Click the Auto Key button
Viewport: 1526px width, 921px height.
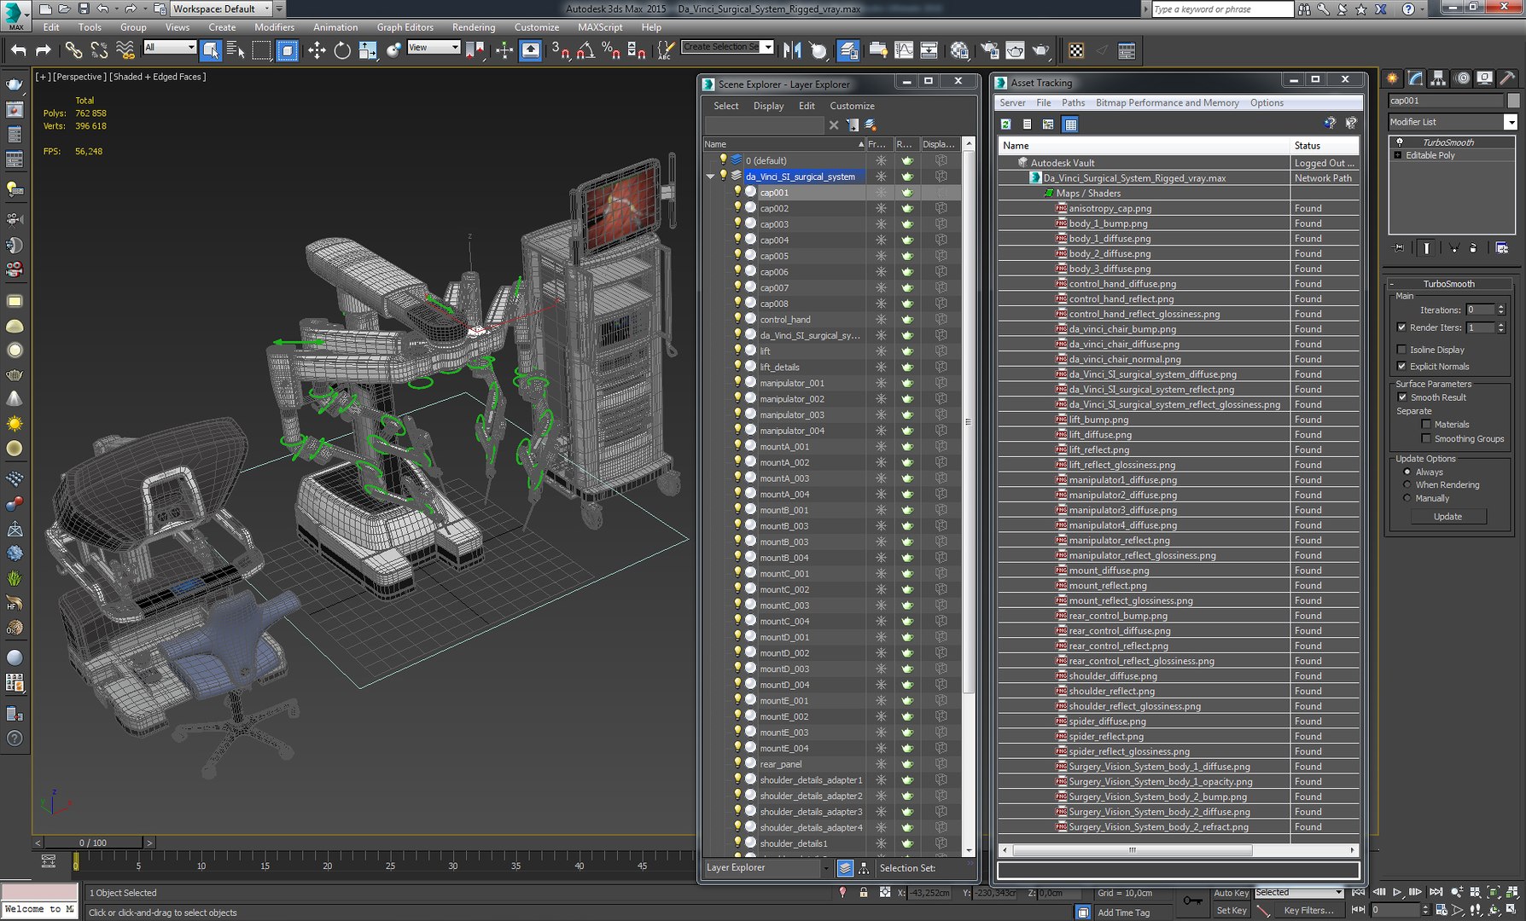click(1231, 893)
